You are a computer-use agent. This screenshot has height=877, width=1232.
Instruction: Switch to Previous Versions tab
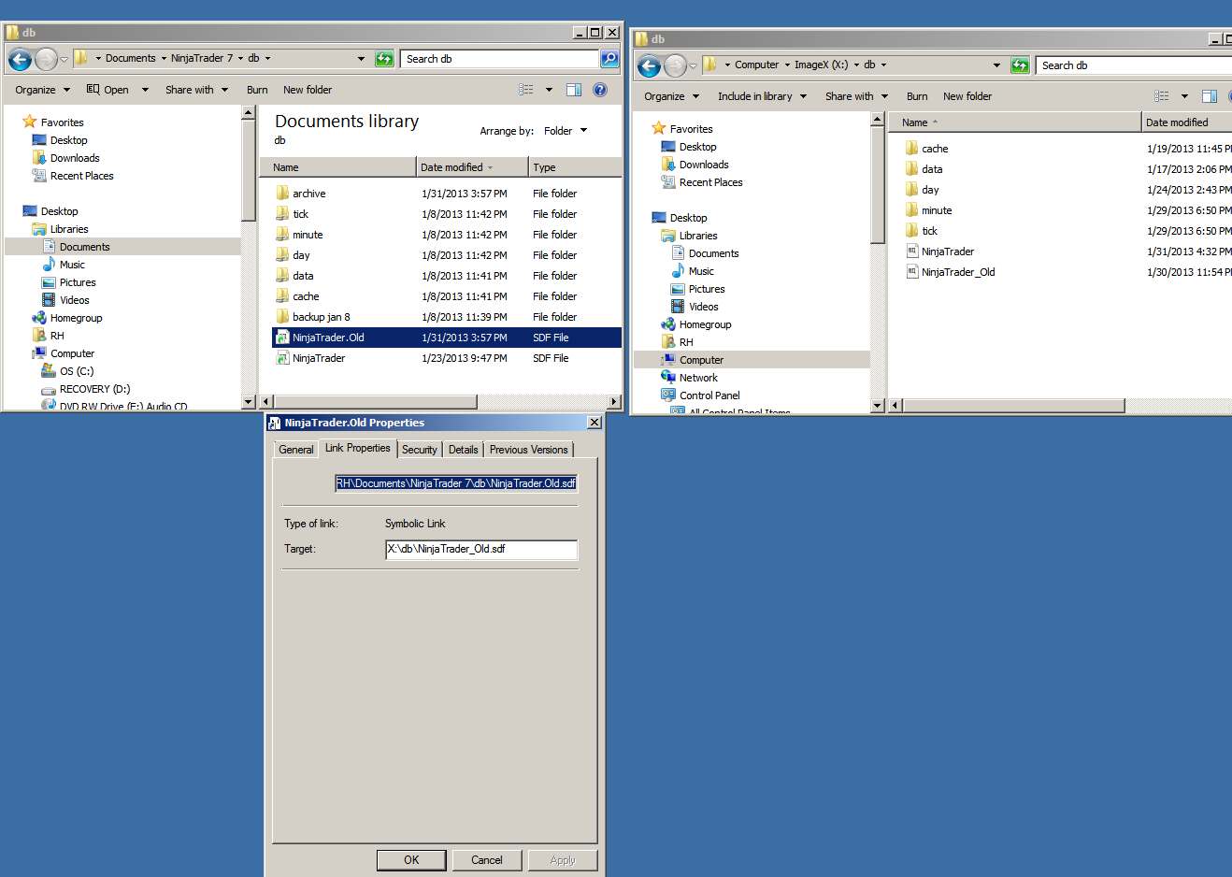point(528,450)
